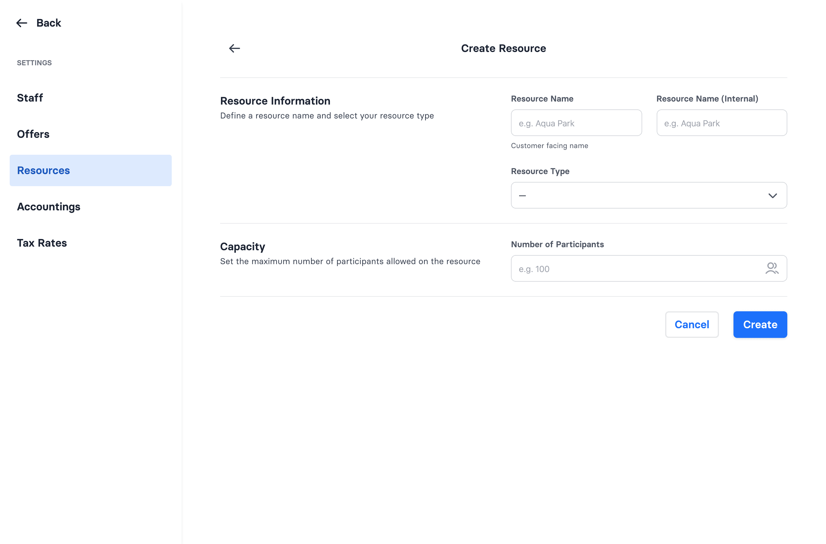Click the SETTINGS sidebar label
Image resolution: width=826 pixels, height=544 pixels.
point(34,63)
